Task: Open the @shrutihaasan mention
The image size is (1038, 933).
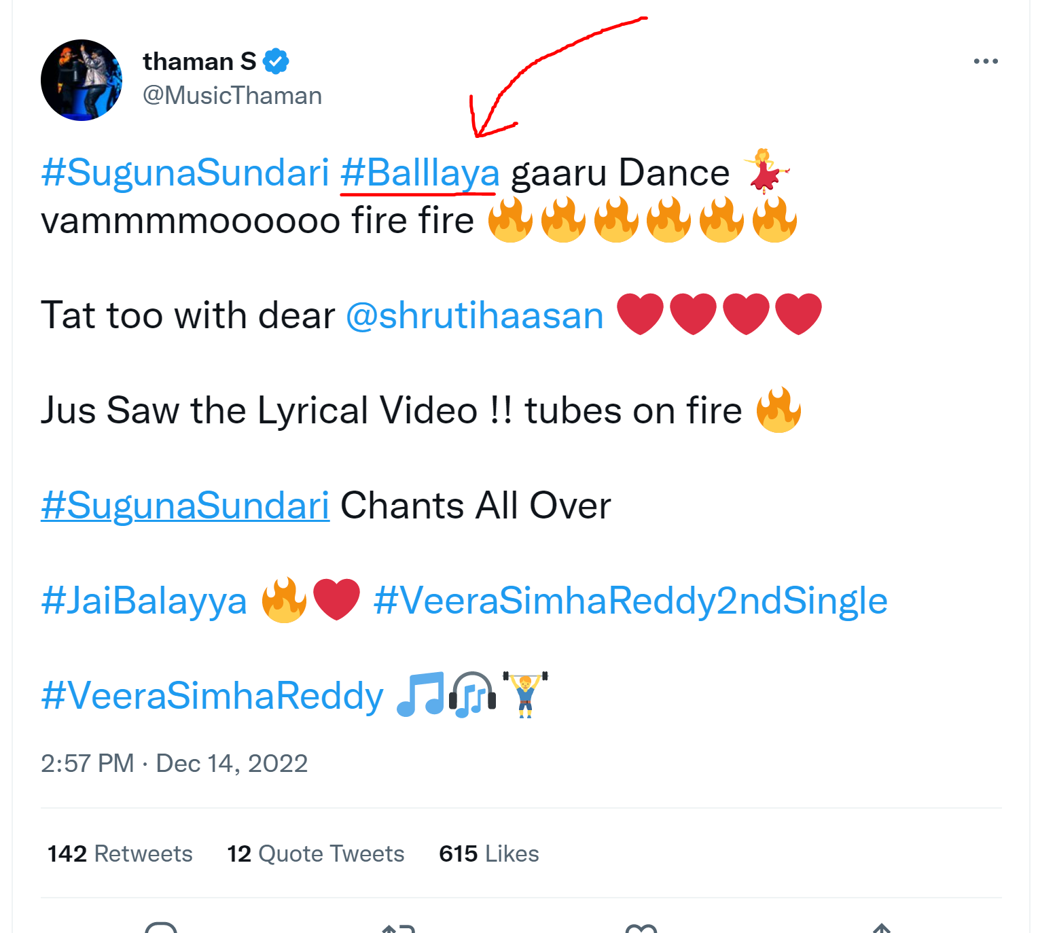Action: 475,315
